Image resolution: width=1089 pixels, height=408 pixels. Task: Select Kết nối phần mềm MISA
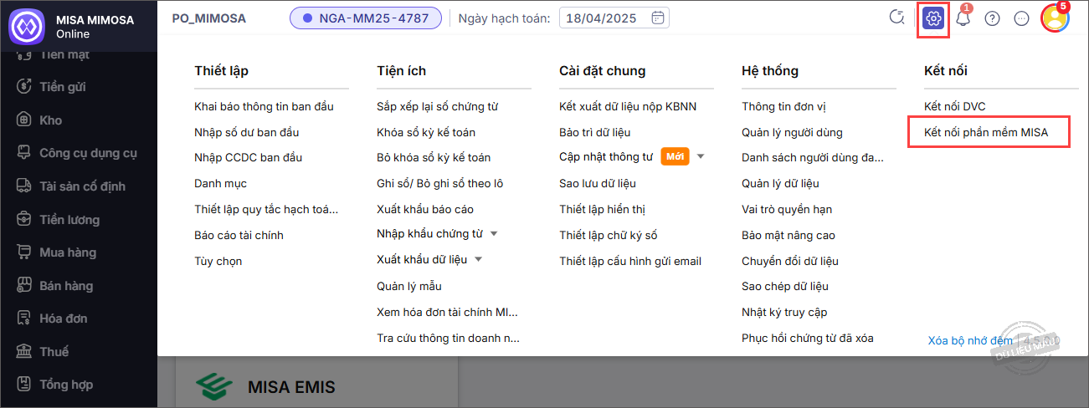[x=986, y=132]
